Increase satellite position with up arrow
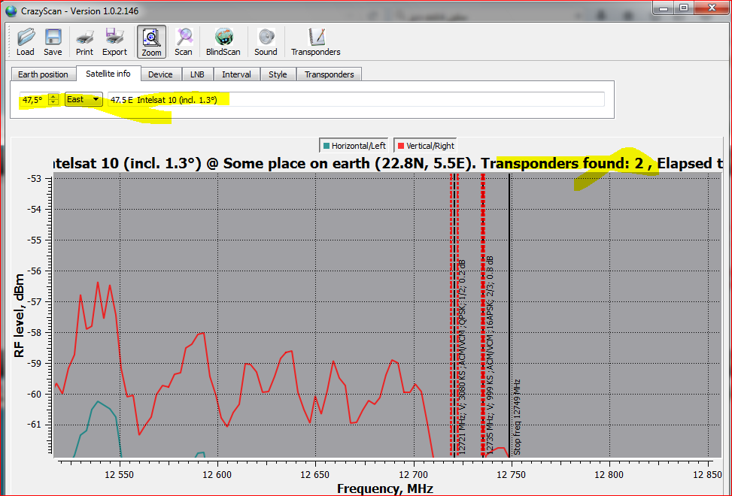 pos(53,96)
